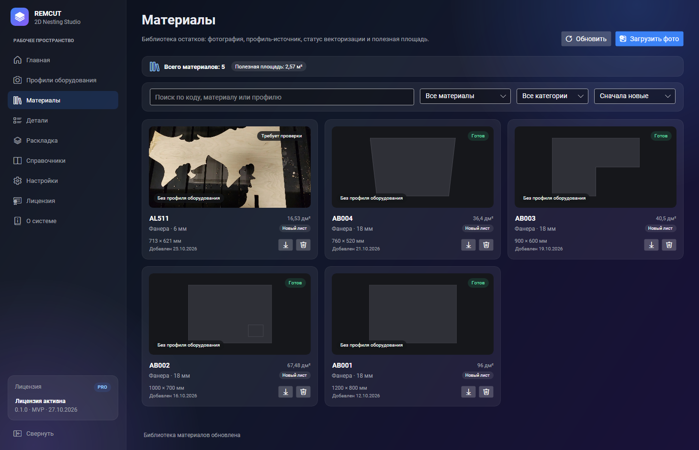Download the AL511 material file
This screenshot has height=450, width=699.
tap(286, 245)
